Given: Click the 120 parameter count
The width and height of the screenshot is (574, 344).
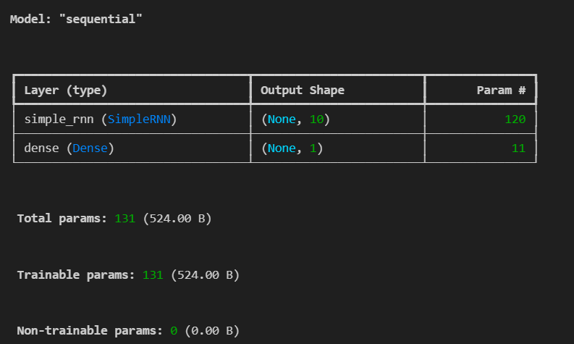Looking at the screenshot, I should (x=515, y=119).
